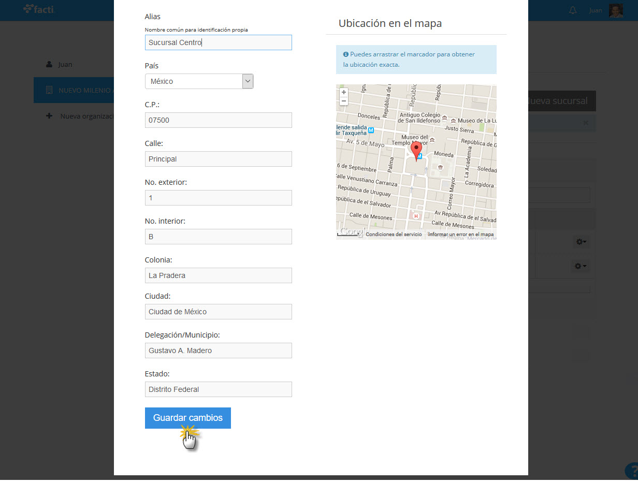638x482 pixels.
Task: Open Juan's profile avatar in header
Action: [x=616, y=10]
